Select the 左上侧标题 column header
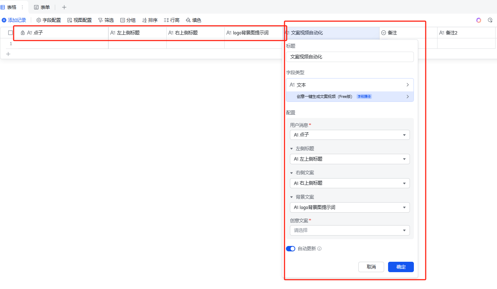This screenshot has width=497, height=289. click(137, 33)
